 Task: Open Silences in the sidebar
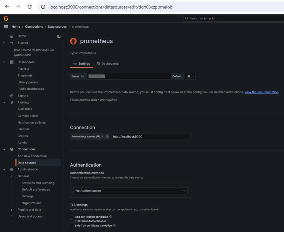click(23, 129)
